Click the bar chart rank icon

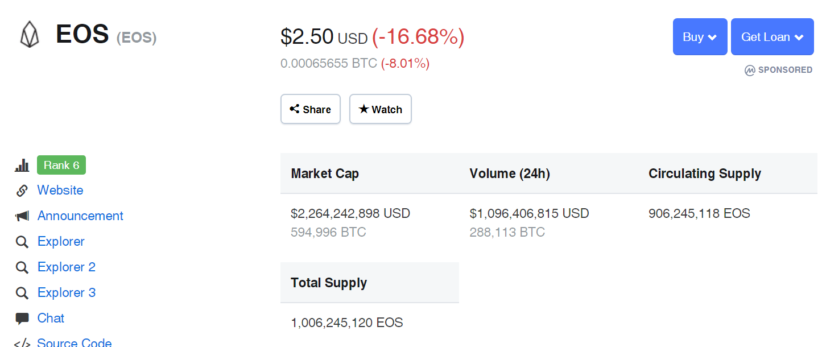(x=22, y=166)
